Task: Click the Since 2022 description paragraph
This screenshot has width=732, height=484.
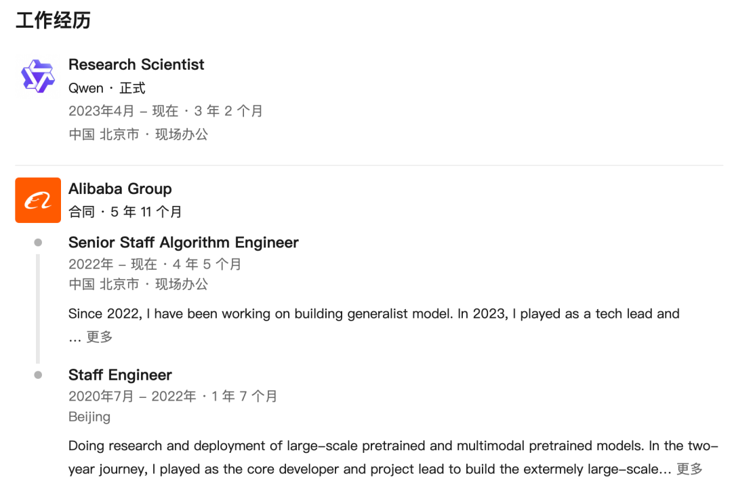Action: [x=374, y=325]
